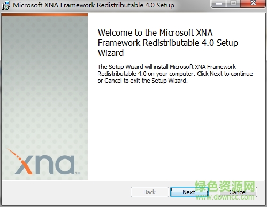Cancel the XNA Framework setup

[238, 192]
